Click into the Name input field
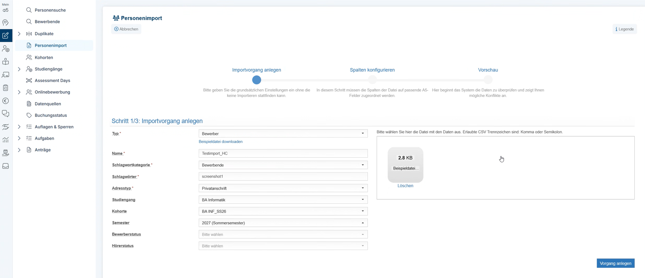Viewport: 645px width, 278px height. 283,153
